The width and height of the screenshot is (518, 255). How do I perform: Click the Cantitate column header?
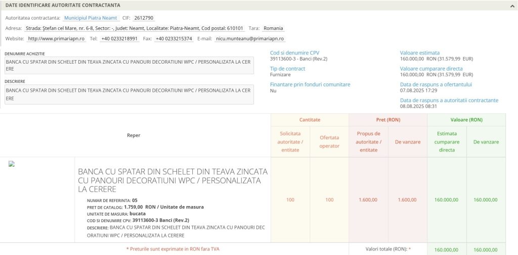[310, 120]
